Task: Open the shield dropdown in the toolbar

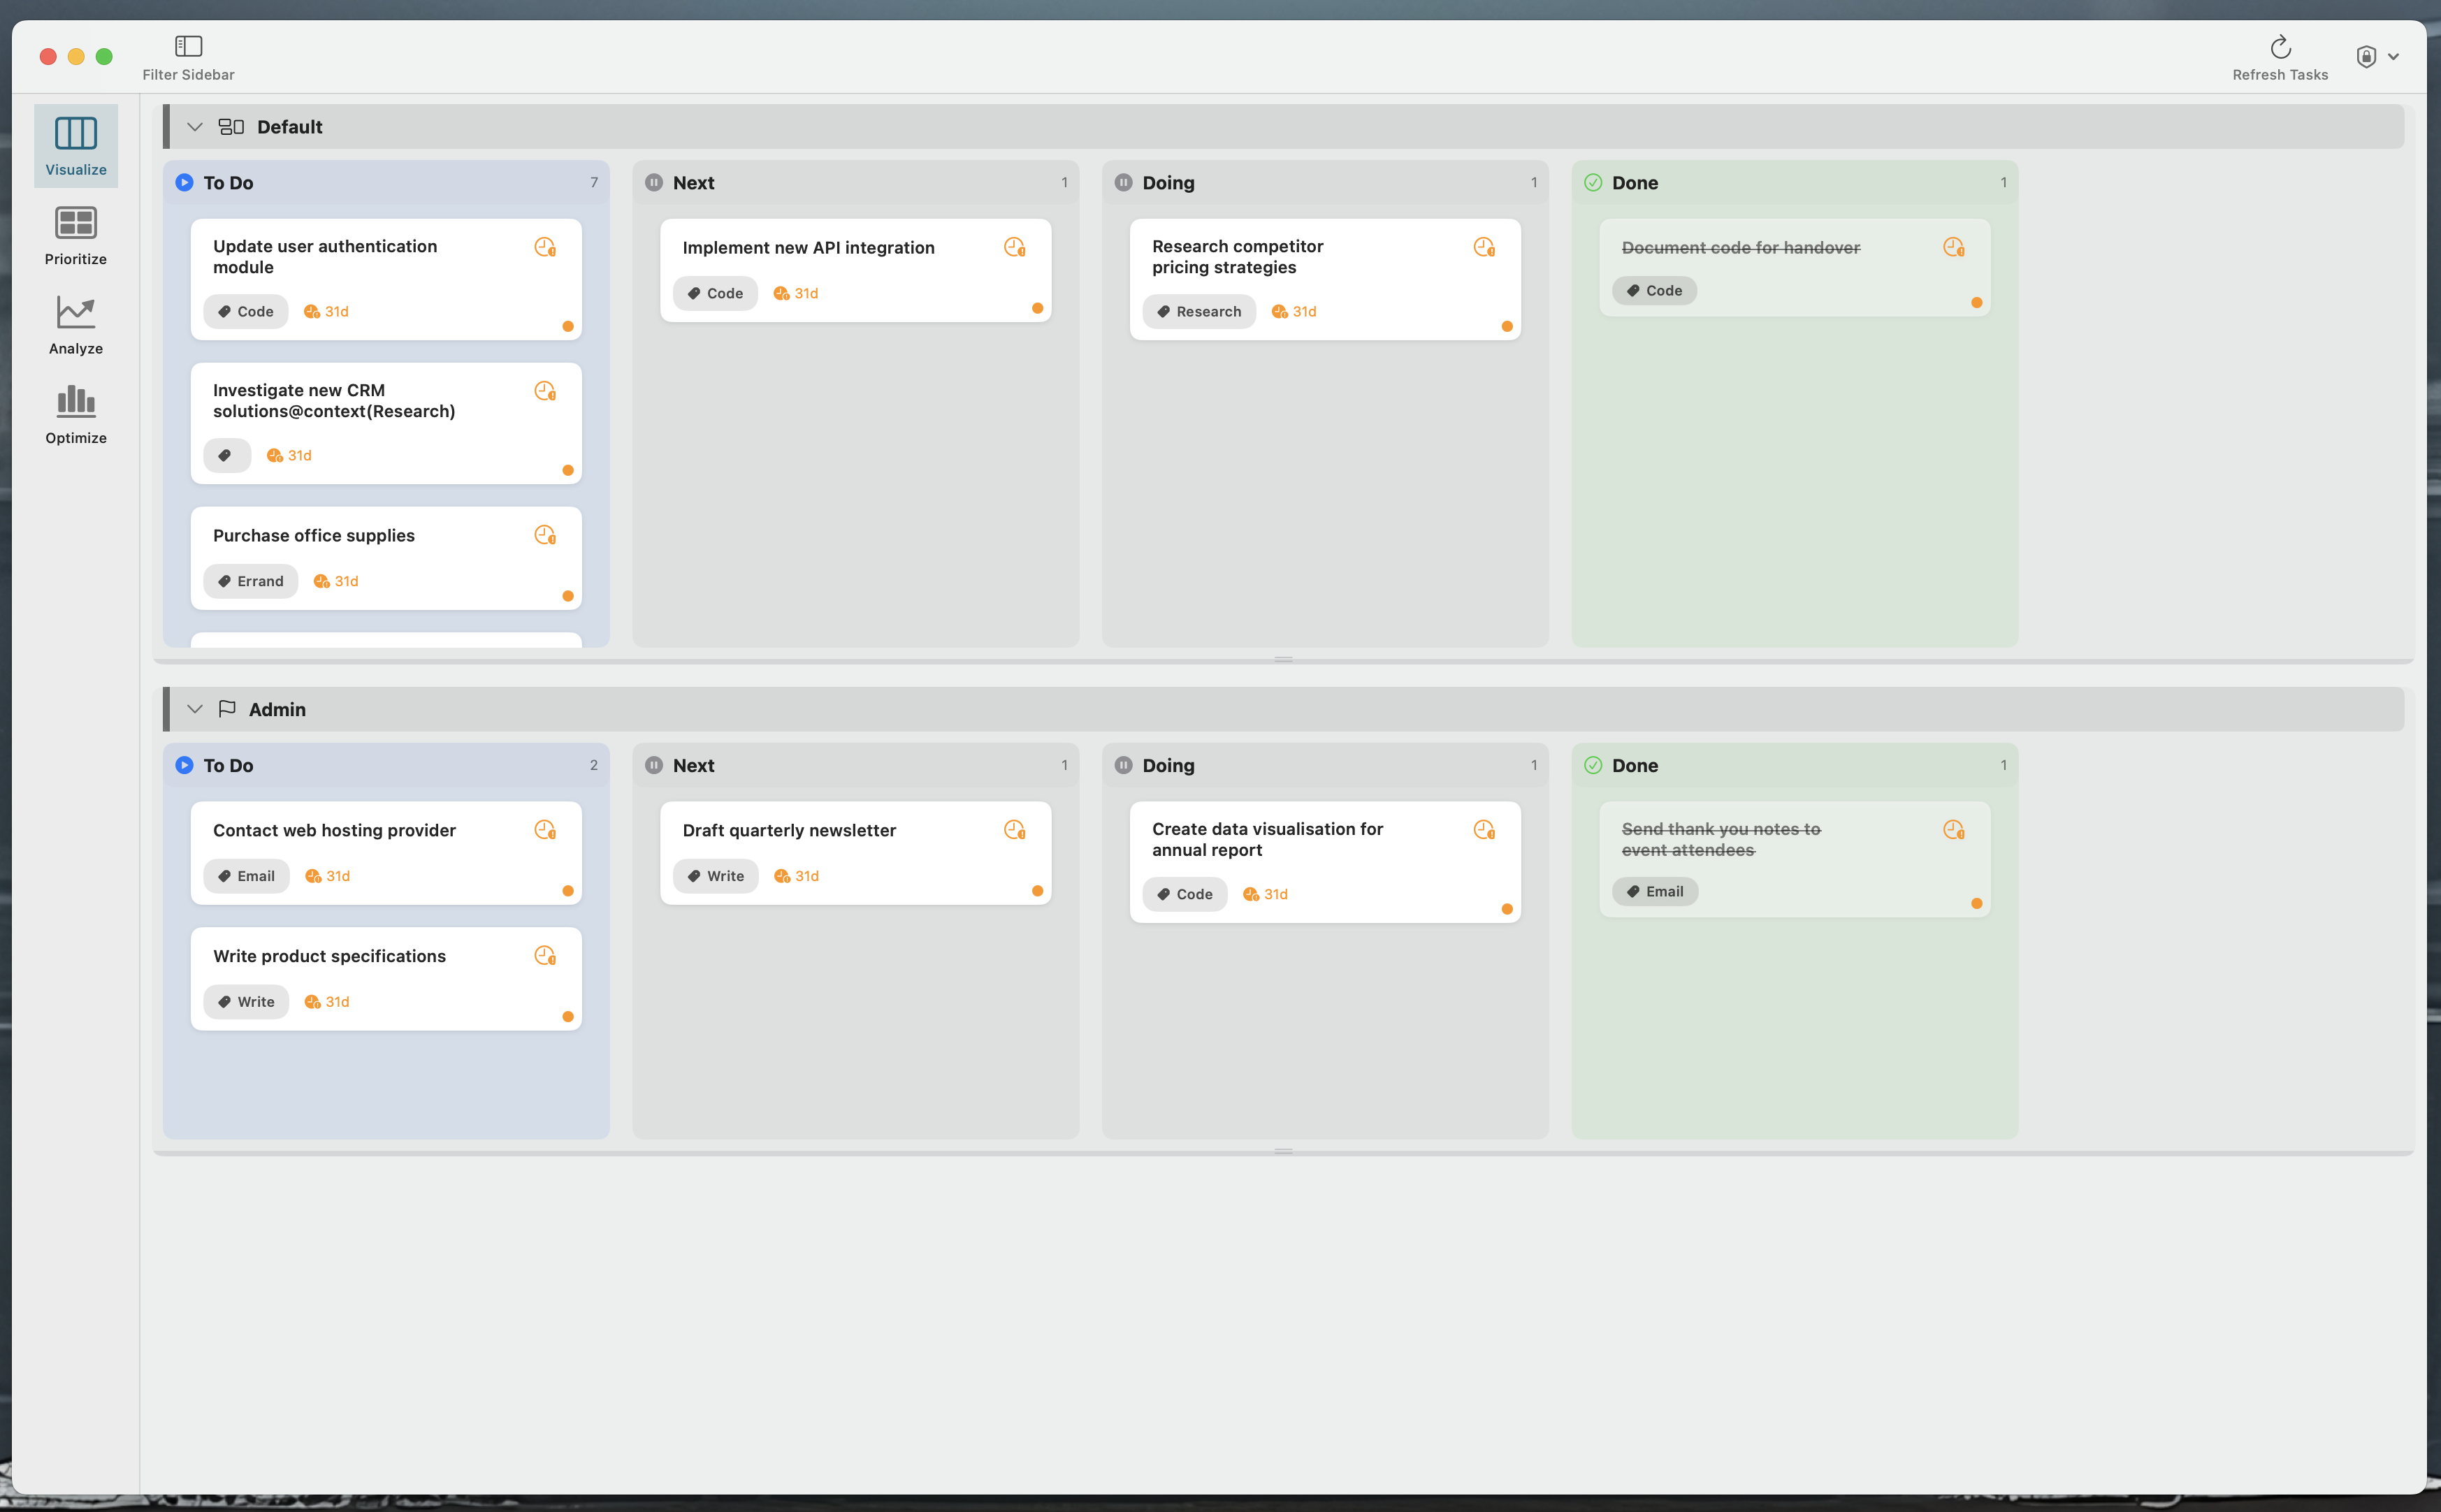Action: coord(2378,56)
